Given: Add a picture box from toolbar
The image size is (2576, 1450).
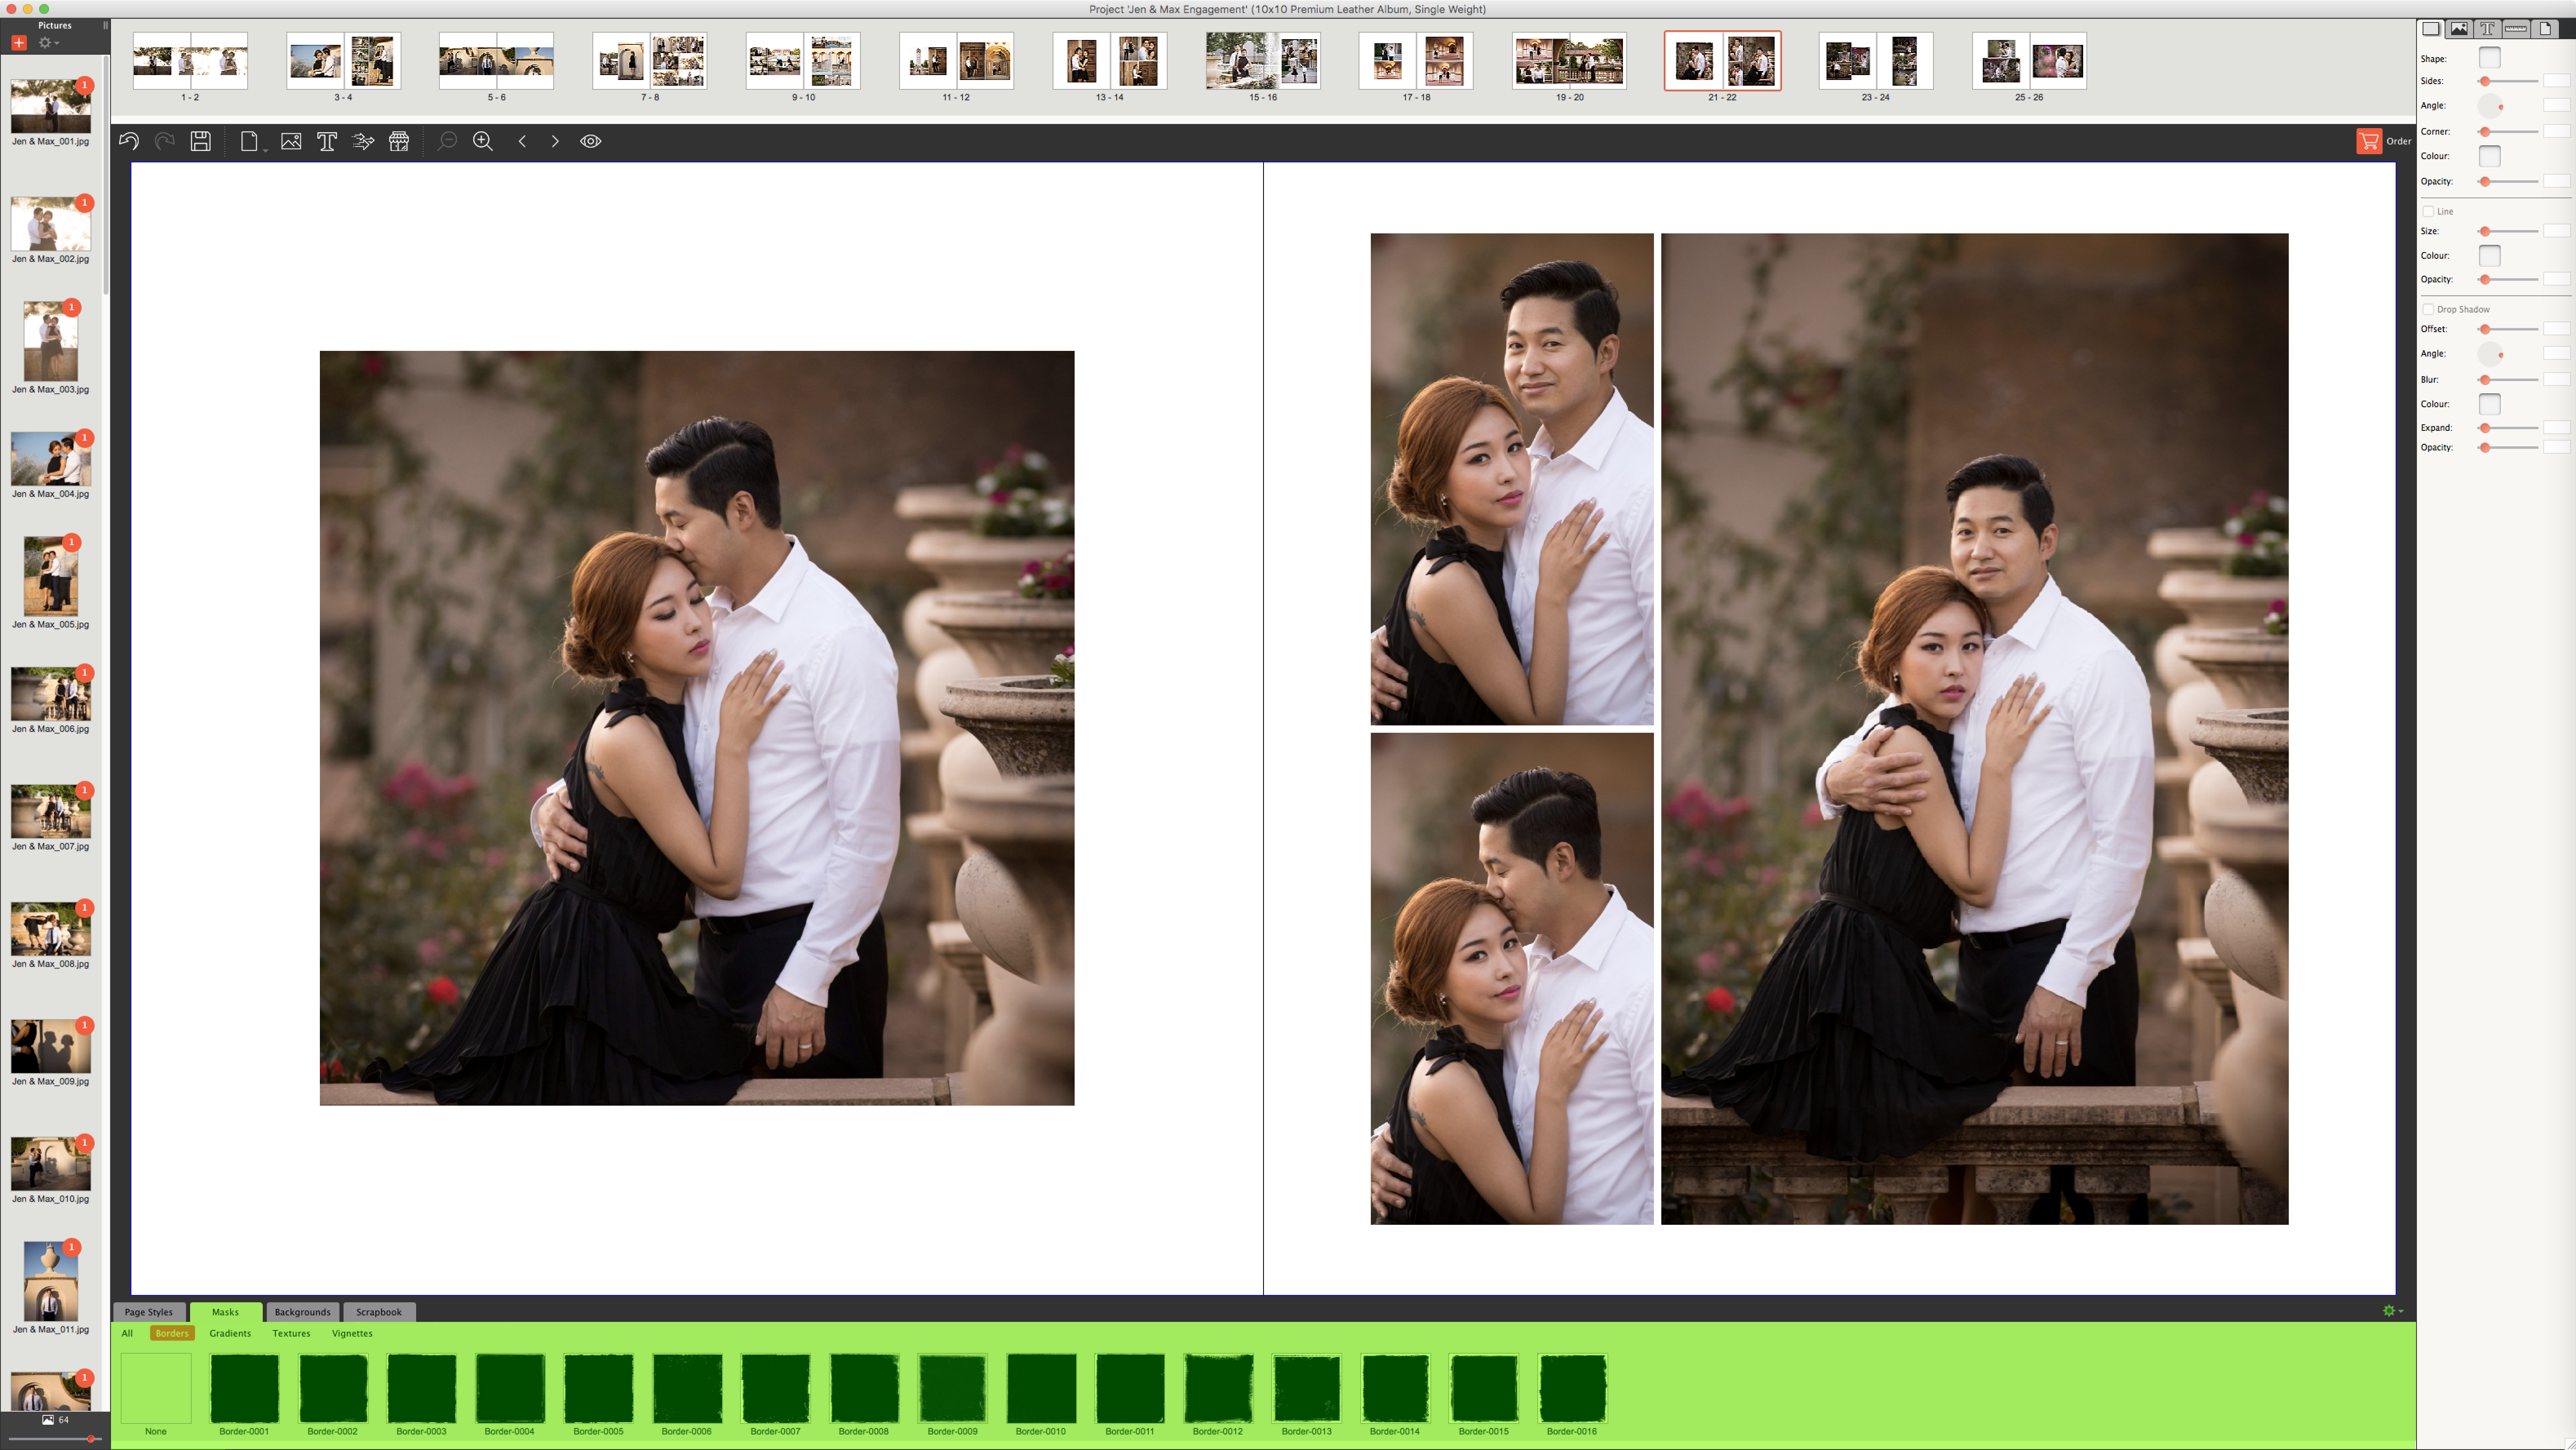Looking at the screenshot, I should [291, 141].
